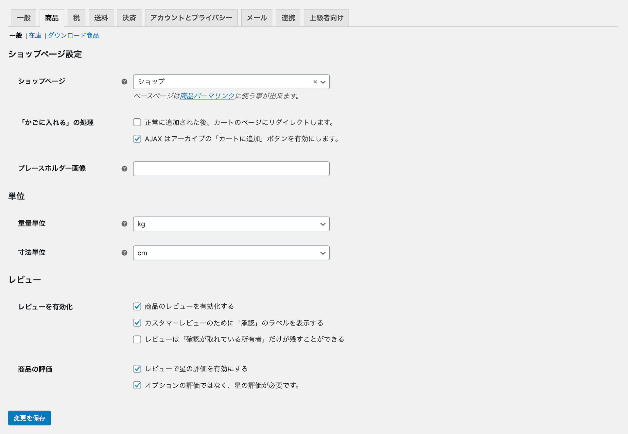
Task: Open the 送料 tab
Action: point(101,18)
